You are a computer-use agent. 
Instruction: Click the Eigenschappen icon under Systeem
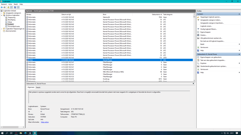coord(198,32)
